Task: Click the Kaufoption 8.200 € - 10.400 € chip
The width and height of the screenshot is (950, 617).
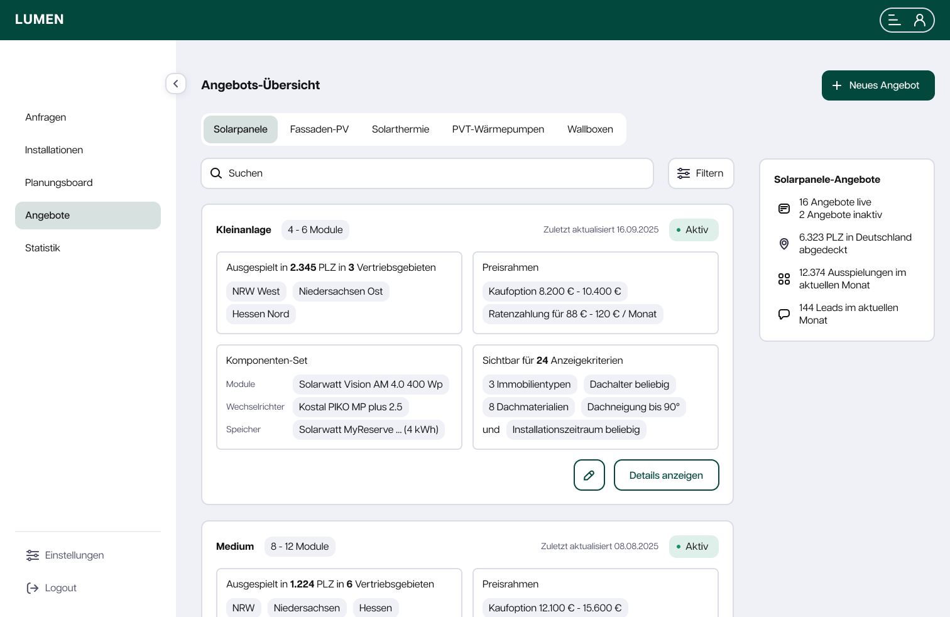Action: [555, 292]
